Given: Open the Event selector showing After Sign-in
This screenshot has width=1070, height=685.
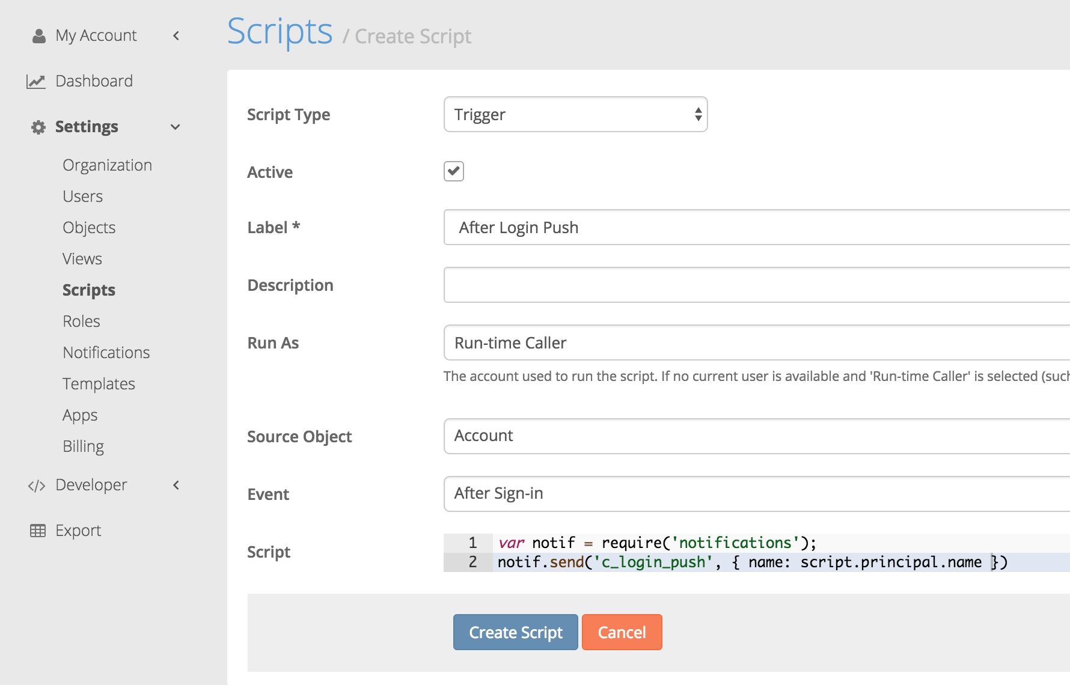Looking at the screenshot, I should click(757, 493).
